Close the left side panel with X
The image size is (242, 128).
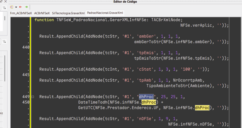[x=5, y=2]
